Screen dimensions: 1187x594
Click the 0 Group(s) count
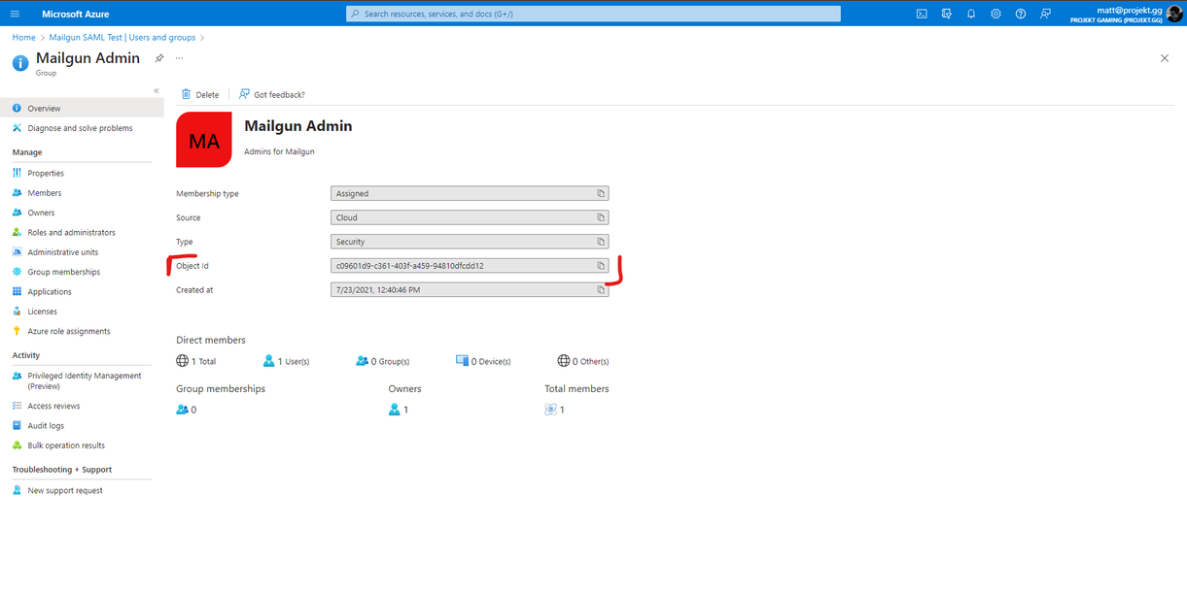(x=383, y=361)
